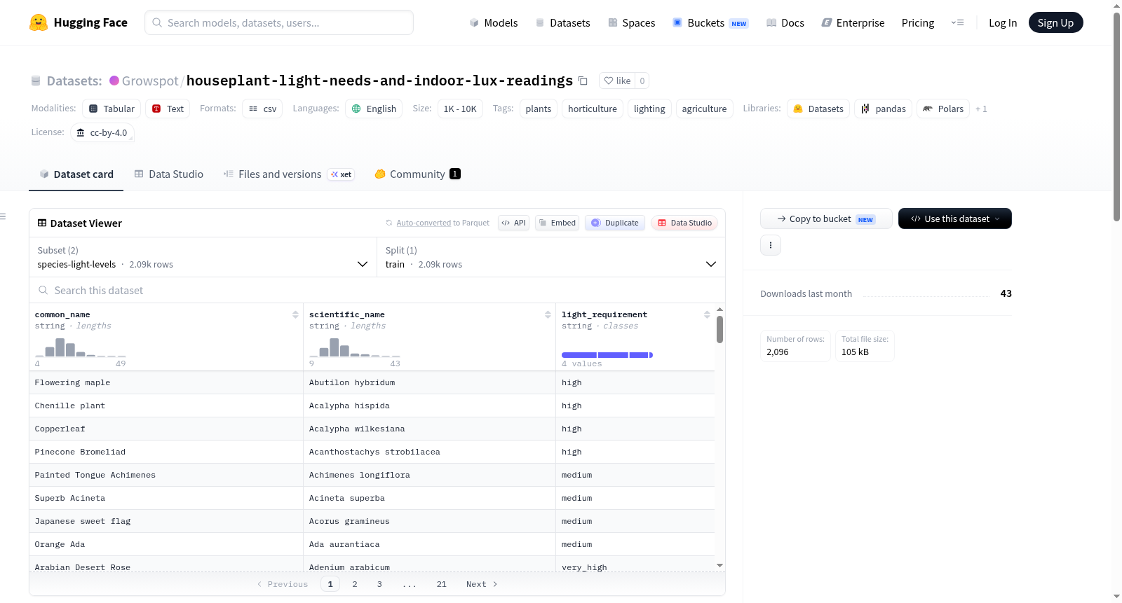1122x603 pixels.
Task: Open the Files and versions tab
Action: coord(289,174)
